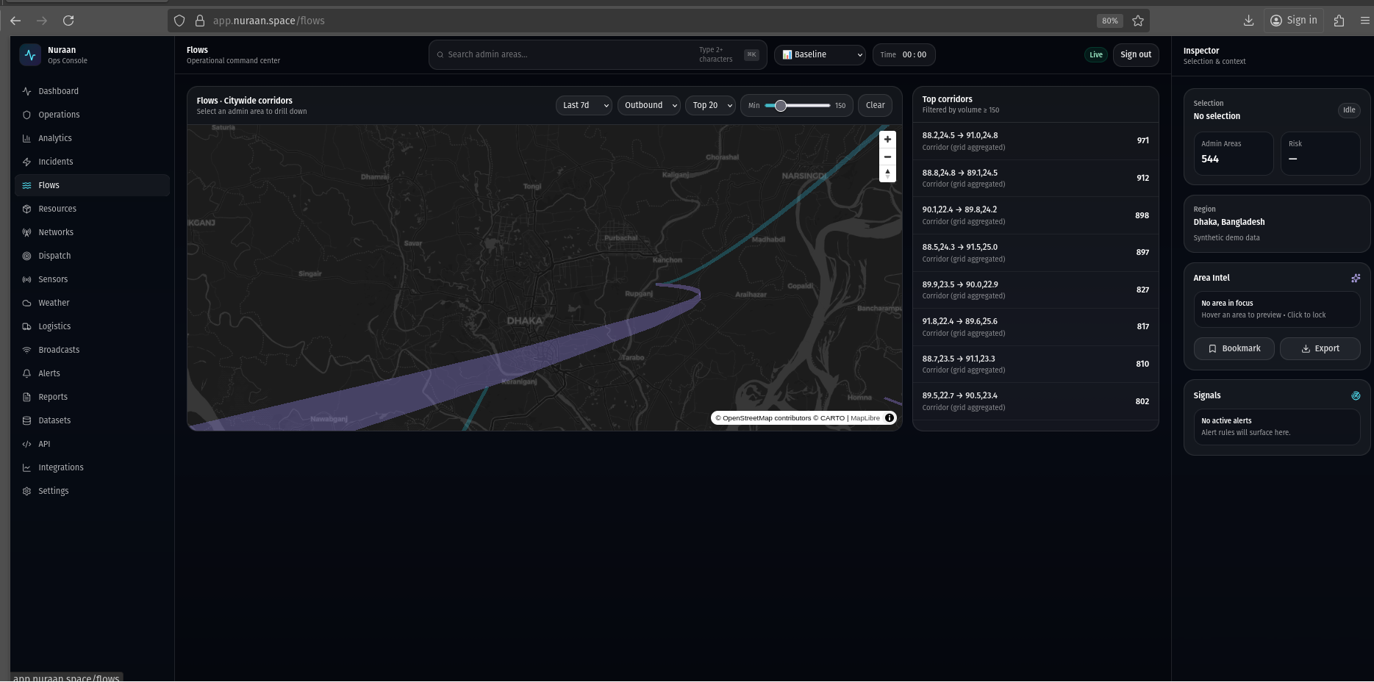The image size is (1374, 682).
Task: Click the Nuraan logo icon
Action: [30, 55]
